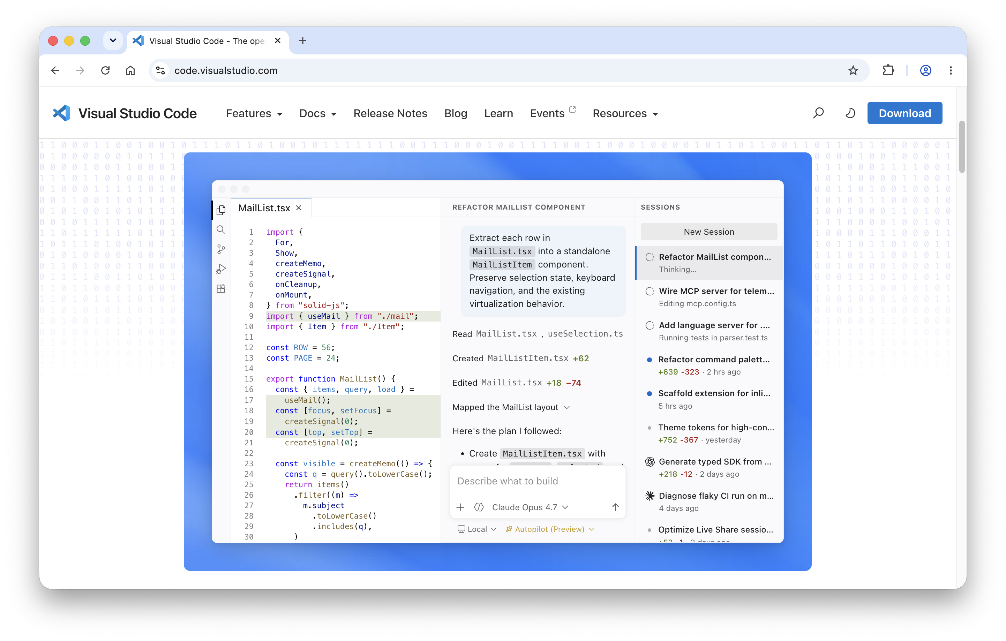Open Run and Debug icon in activity bar

pos(221,269)
